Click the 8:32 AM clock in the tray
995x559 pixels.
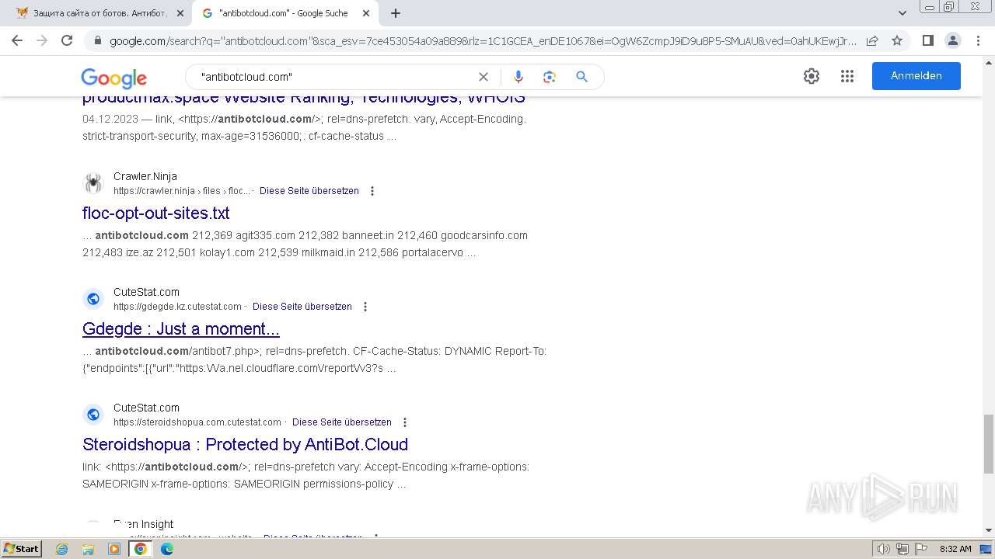click(955, 549)
